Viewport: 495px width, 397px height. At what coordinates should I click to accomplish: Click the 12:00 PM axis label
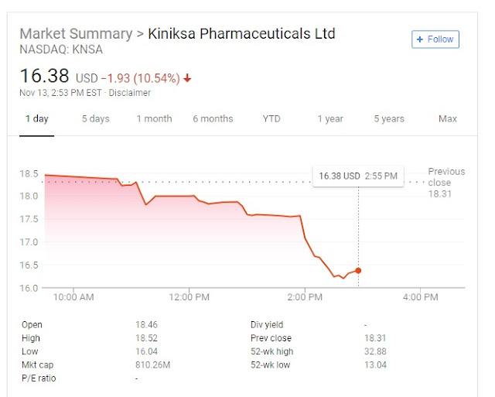tap(189, 297)
